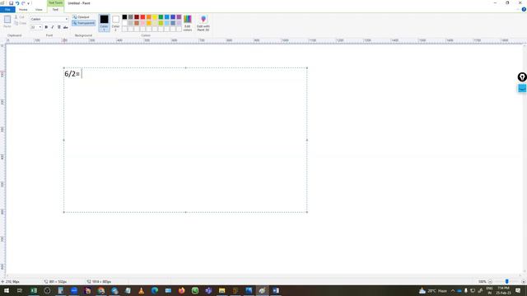The image size is (527, 296).
Task: Undo the last action
Action: click(x=17, y=3)
